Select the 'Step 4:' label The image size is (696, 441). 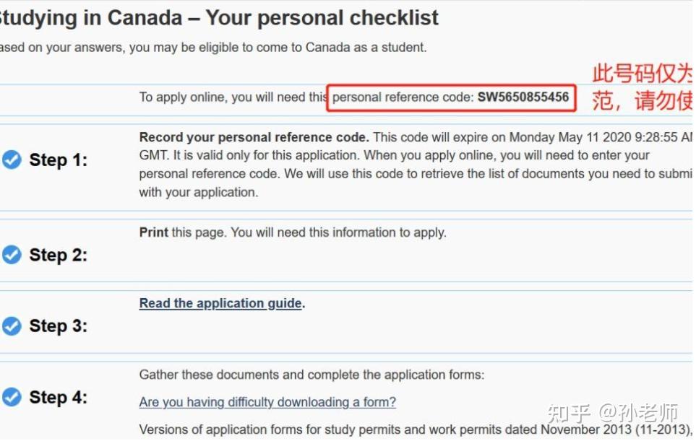click(58, 397)
